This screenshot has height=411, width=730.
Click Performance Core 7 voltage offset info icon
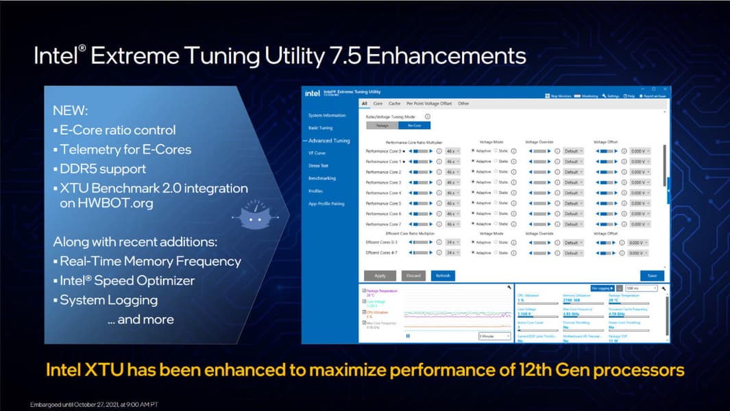tap(624, 225)
